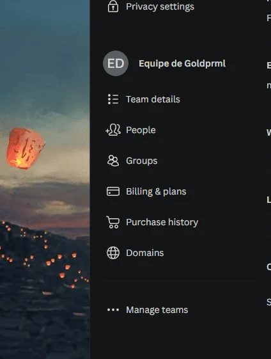Image resolution: width=271 pixels, height=359 pixels.
Task: Click the Groups icon showing two persons
Action: coord(113,161)
